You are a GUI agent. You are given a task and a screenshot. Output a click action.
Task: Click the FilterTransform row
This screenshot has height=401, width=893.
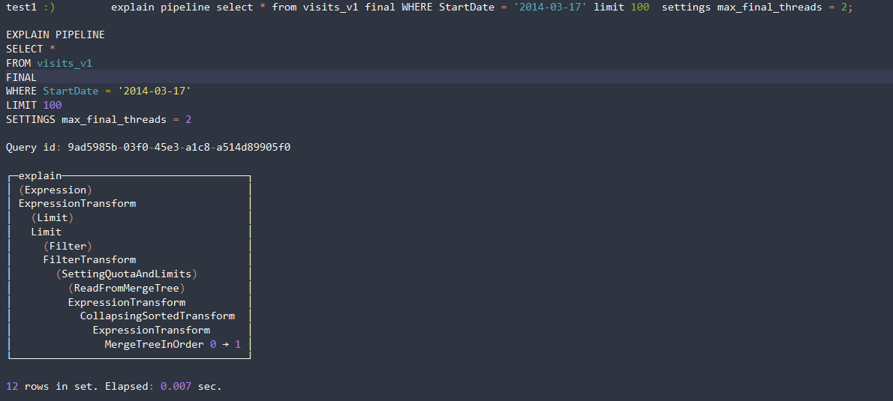(x=89, y=260)
